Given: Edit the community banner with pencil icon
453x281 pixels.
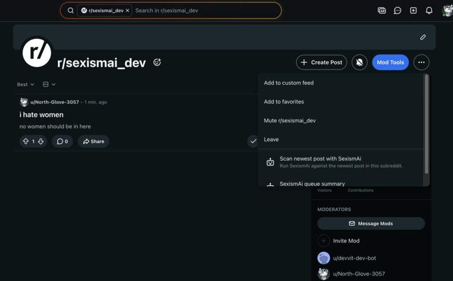Looking at the screenshot, I should (x=423, y=37).
